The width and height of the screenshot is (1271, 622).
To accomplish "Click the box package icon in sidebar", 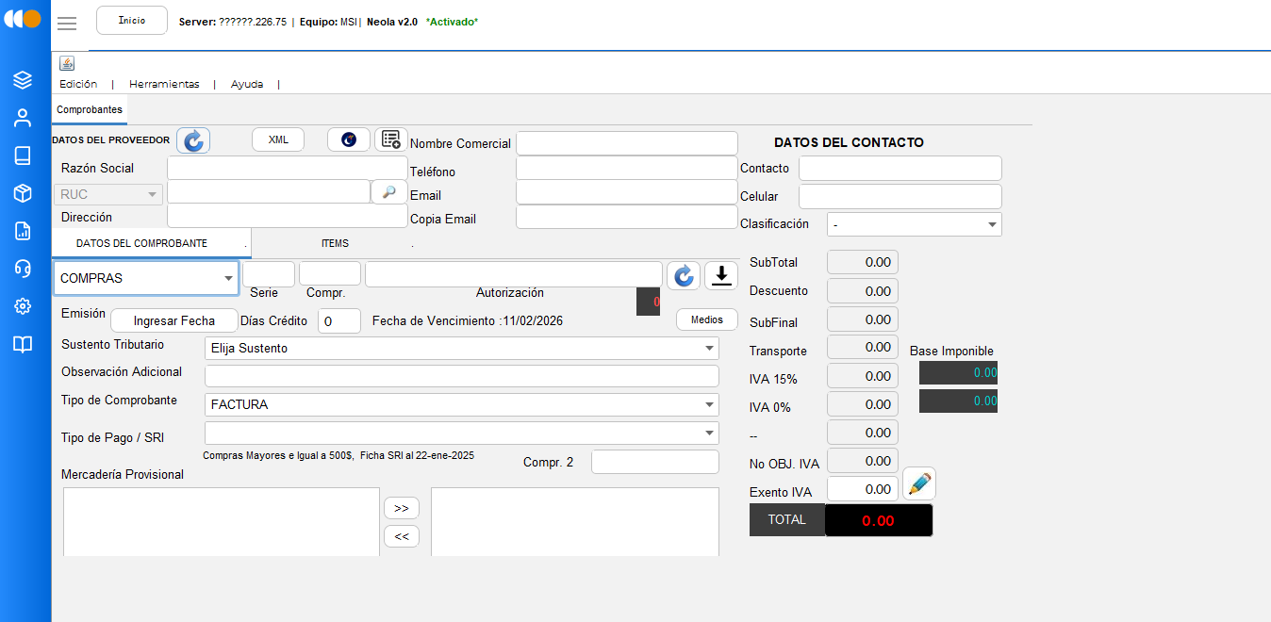I will (x=23, y=193).
